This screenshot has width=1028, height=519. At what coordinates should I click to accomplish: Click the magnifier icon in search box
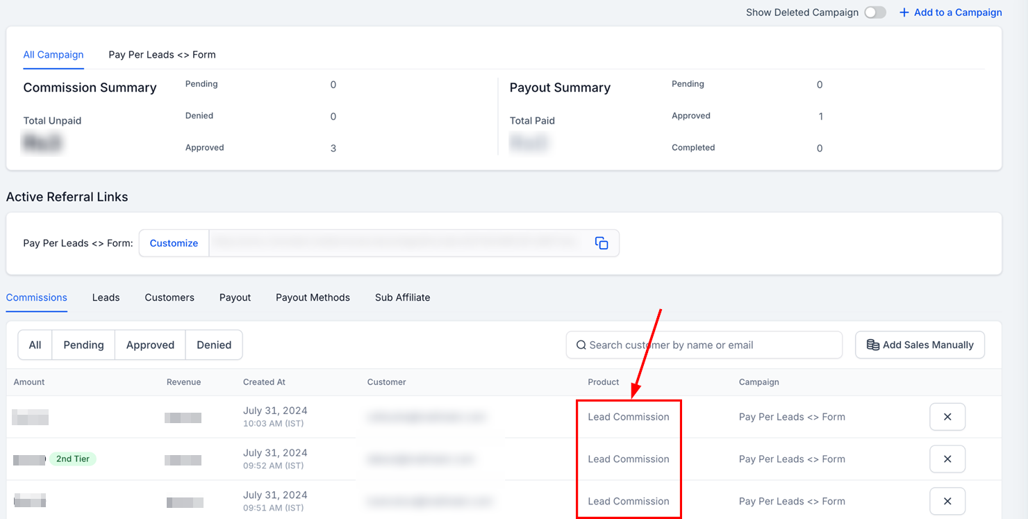point(581,345)
